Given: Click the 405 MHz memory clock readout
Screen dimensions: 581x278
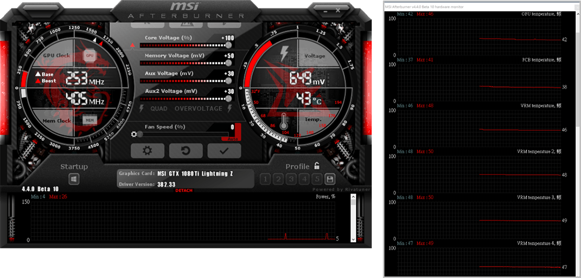Looking at the screenshot, I should (85, 99).
